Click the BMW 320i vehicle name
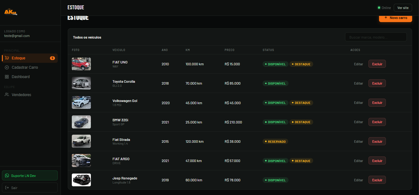Viewport: 419px width, 195px height. 120,120
